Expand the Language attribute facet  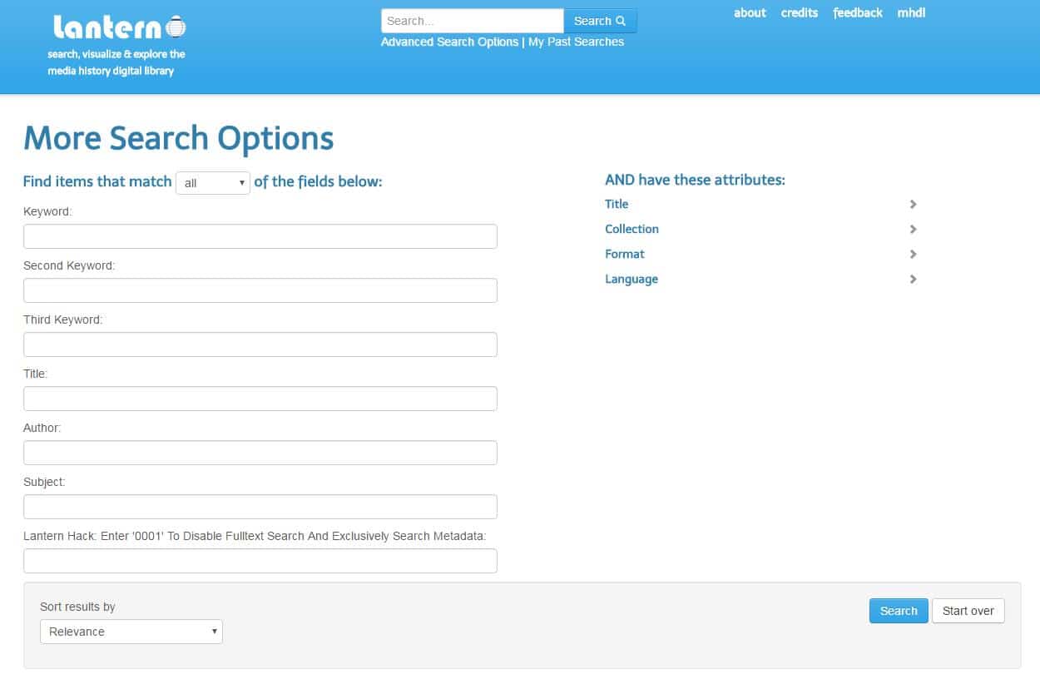(631, 279)
